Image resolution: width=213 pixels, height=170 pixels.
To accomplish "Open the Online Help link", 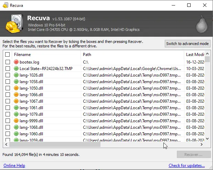I will click(x=14, y=166).
